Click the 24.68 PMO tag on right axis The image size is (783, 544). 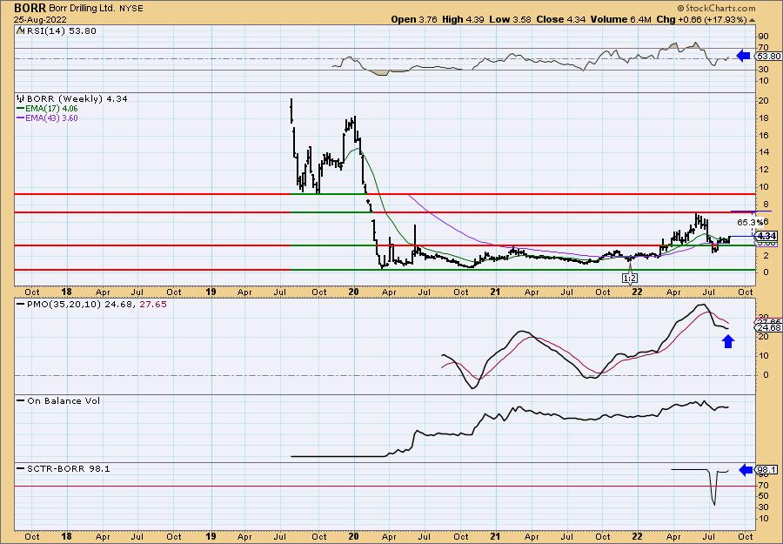click(769, 327)
